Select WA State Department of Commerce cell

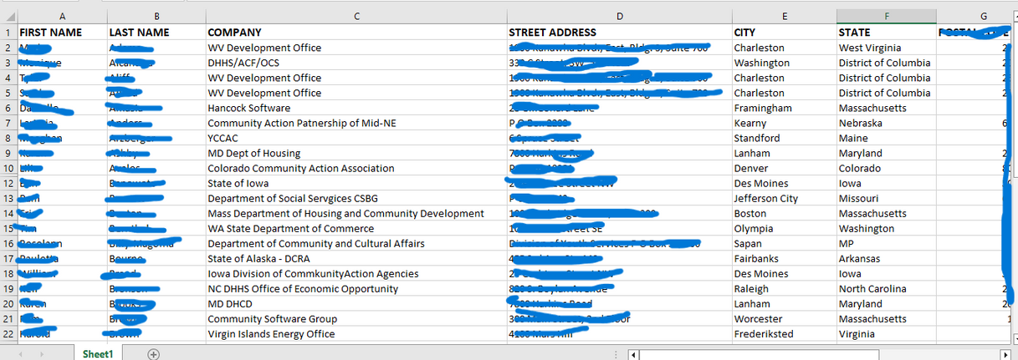coord(356,228)
